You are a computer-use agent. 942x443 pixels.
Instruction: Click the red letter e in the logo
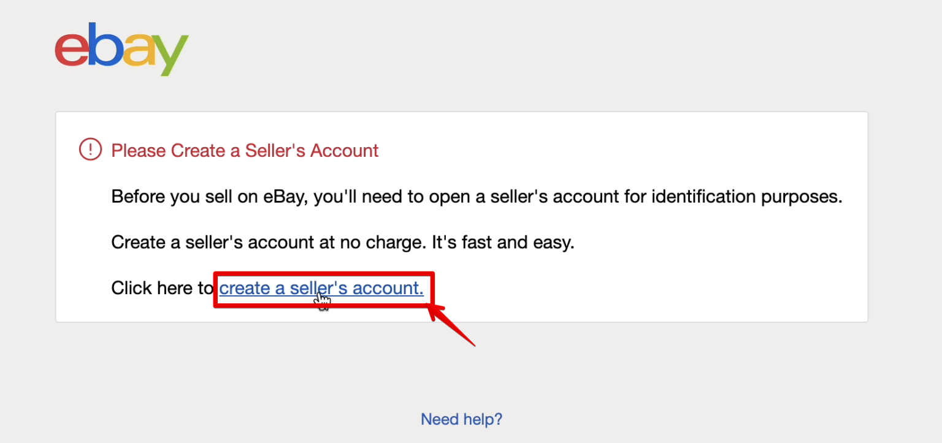coord(72,48)
